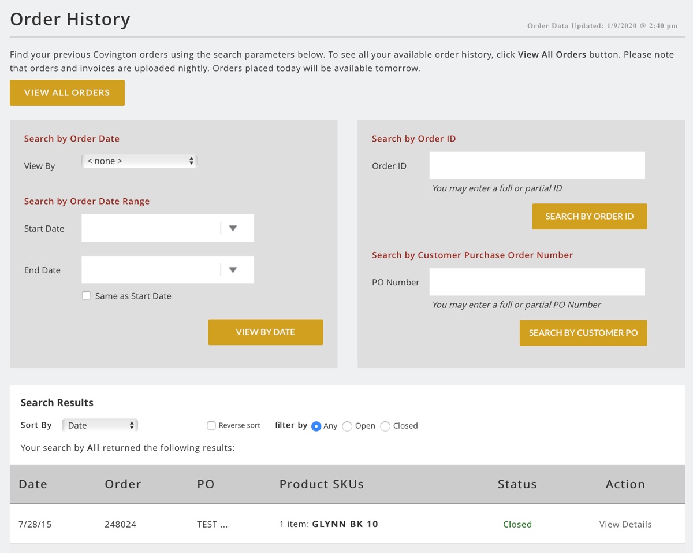Click the GLYNN BK 10 product SKU

coord(345,524)
